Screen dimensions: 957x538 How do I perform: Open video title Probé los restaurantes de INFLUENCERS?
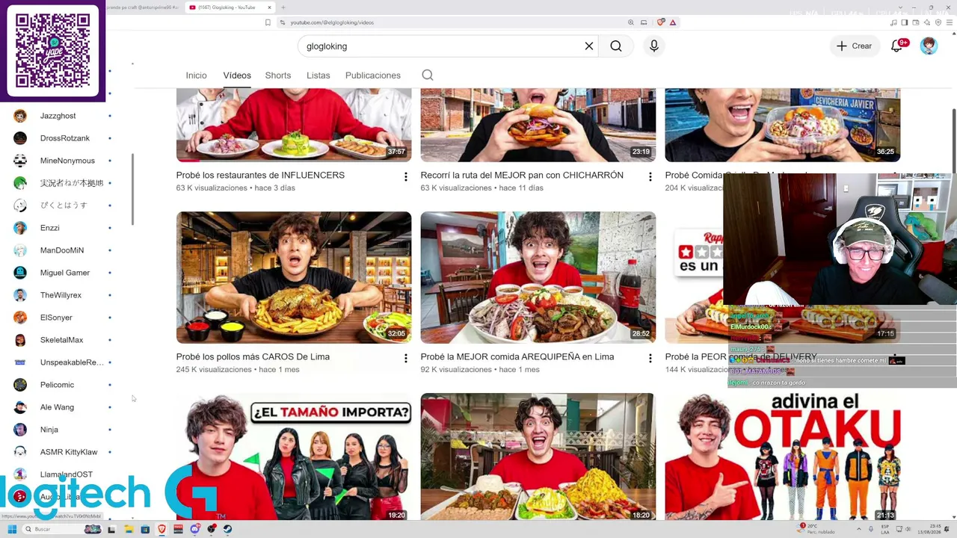(x=260, y=175)
